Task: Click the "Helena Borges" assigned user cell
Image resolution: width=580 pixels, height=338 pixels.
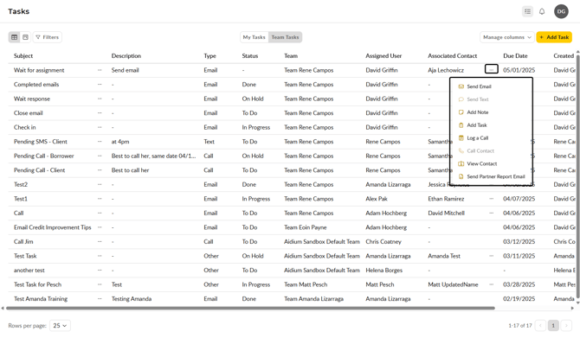Action: click(384, 271)
